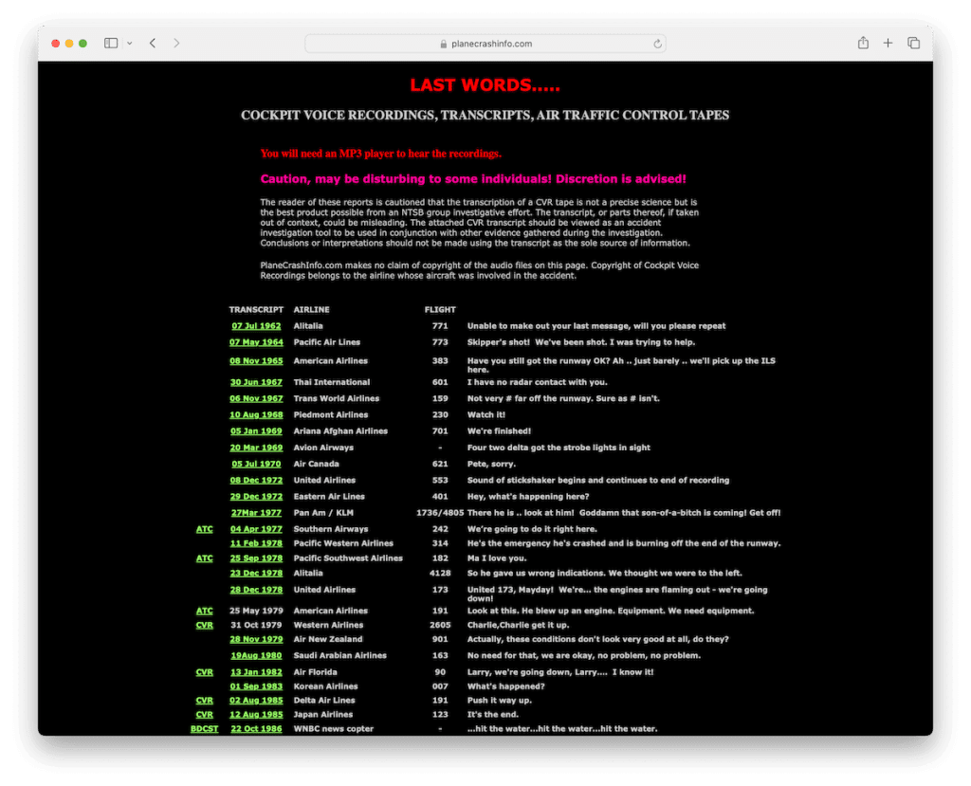Viewport: 971px width, 786px height.
Task: Open the Share menu icon
Action: click(x=863, y=43)
